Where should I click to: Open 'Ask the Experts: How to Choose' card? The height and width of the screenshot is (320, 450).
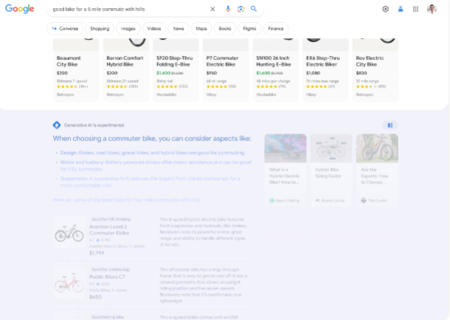[377, 169]
